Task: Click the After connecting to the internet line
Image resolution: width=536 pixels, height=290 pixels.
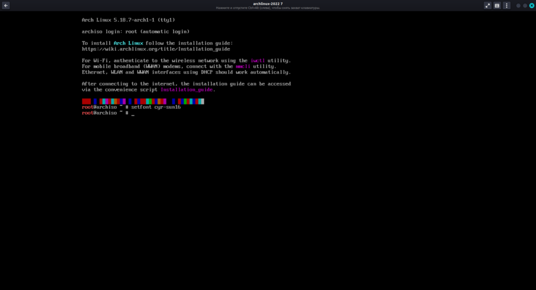Action: tap(186, 84)
